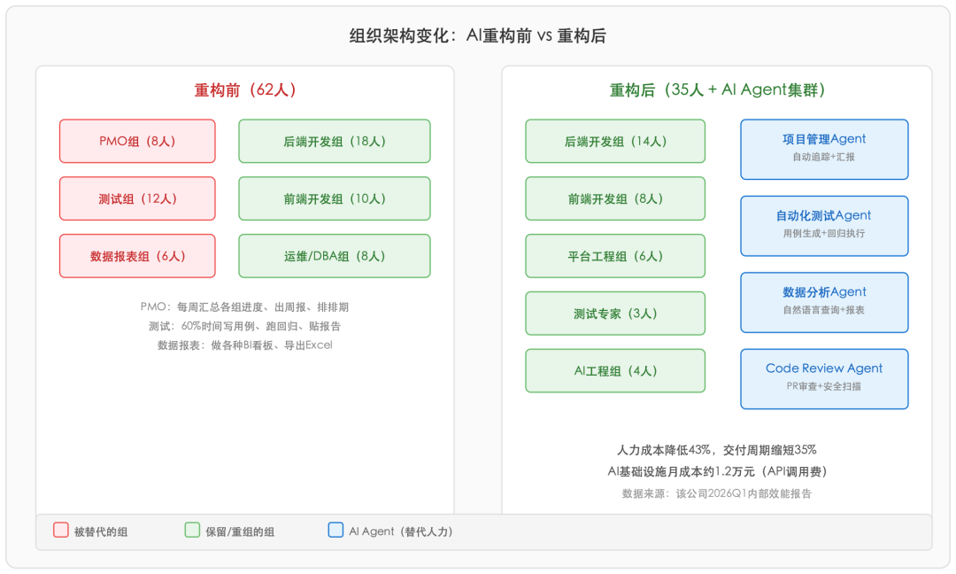Screen dimensions: 956x574
Task: Select 测试专家（3人）box
Action: click(x=615, y=313)
